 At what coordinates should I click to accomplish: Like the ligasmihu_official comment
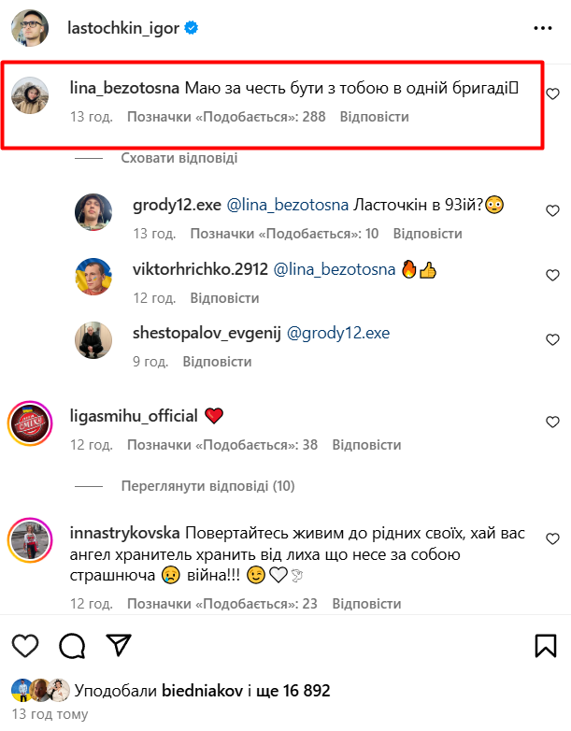click(552, 422)
